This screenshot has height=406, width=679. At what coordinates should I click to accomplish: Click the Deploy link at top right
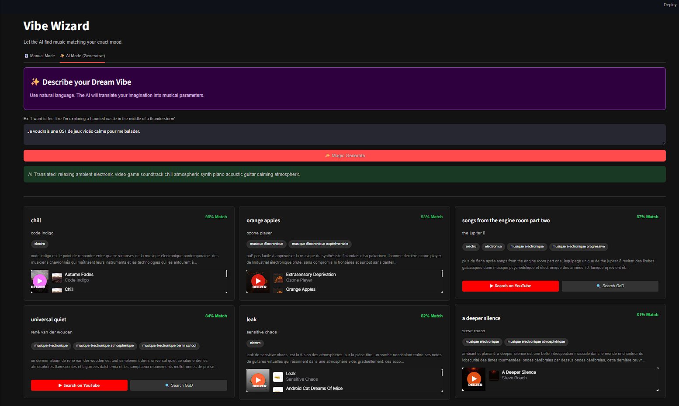click(x=669, y=4)
